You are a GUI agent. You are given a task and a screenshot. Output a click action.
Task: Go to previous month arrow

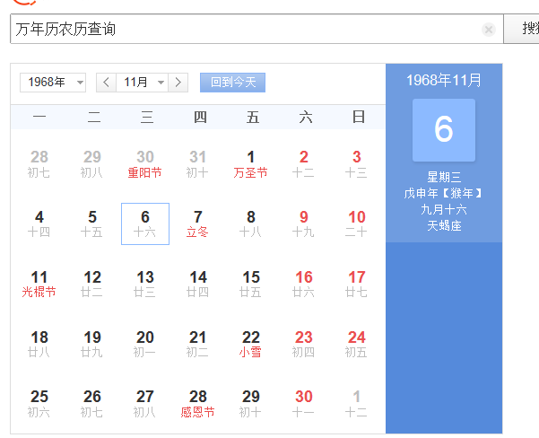tap(106, 83)
